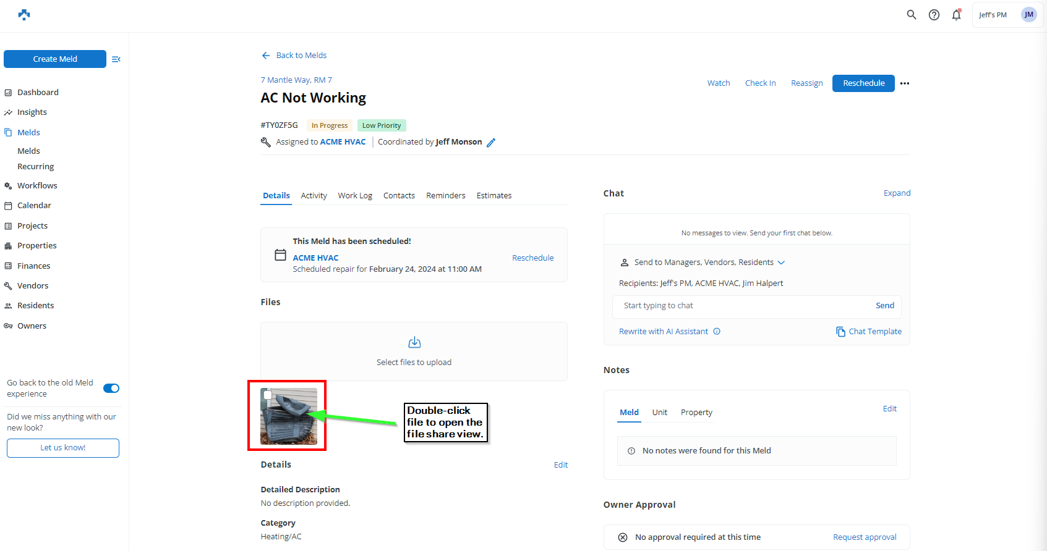Open the Jeff's PM account menu
This screenshot has height=551, width=1047.
coord(1007,15)
